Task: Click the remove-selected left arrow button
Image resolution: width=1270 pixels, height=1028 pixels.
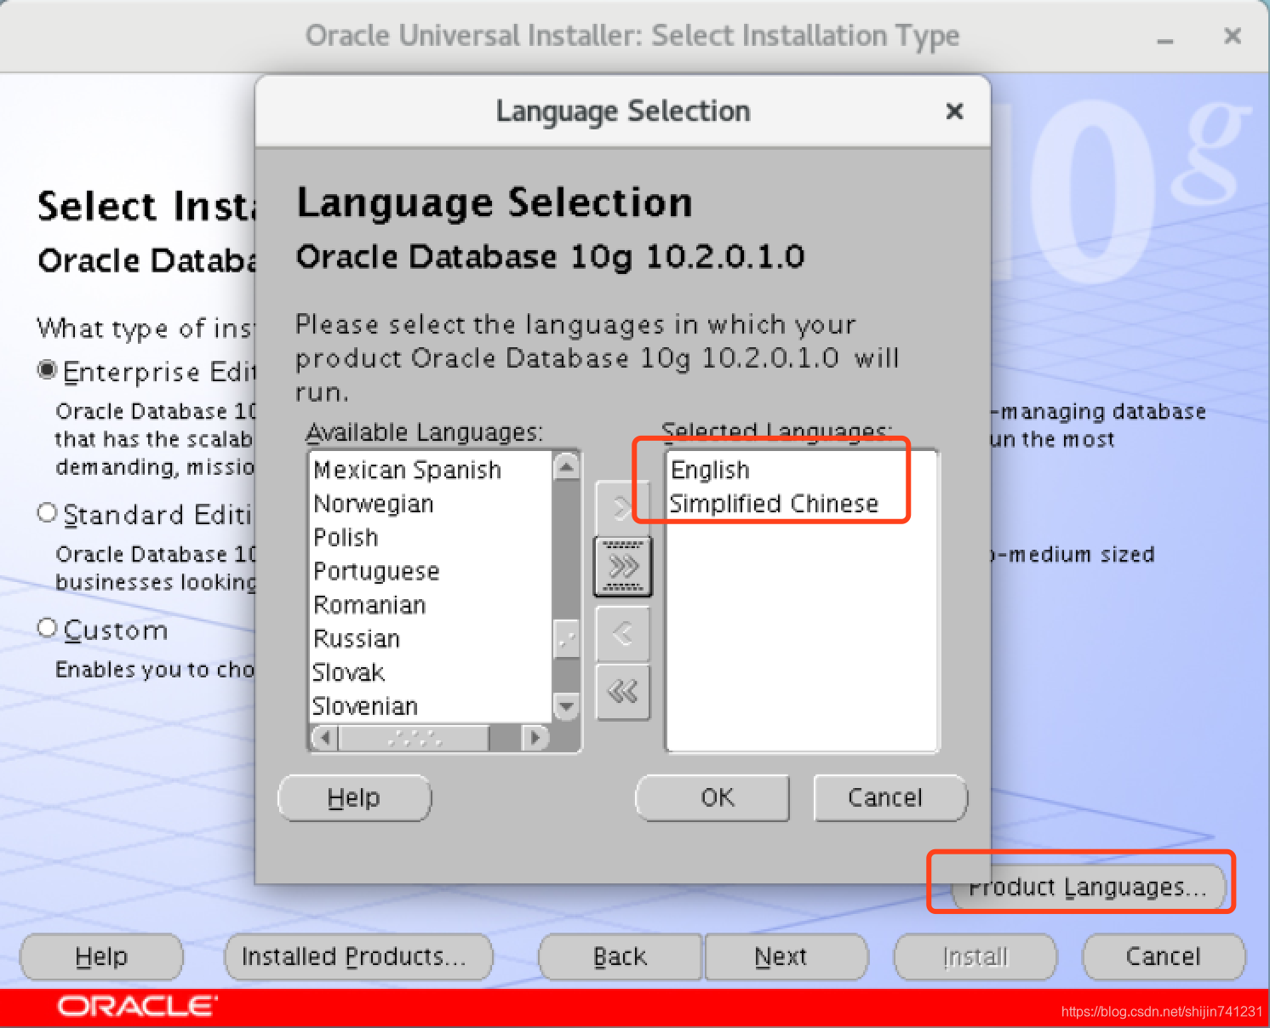Action: [x=622, y=634]
